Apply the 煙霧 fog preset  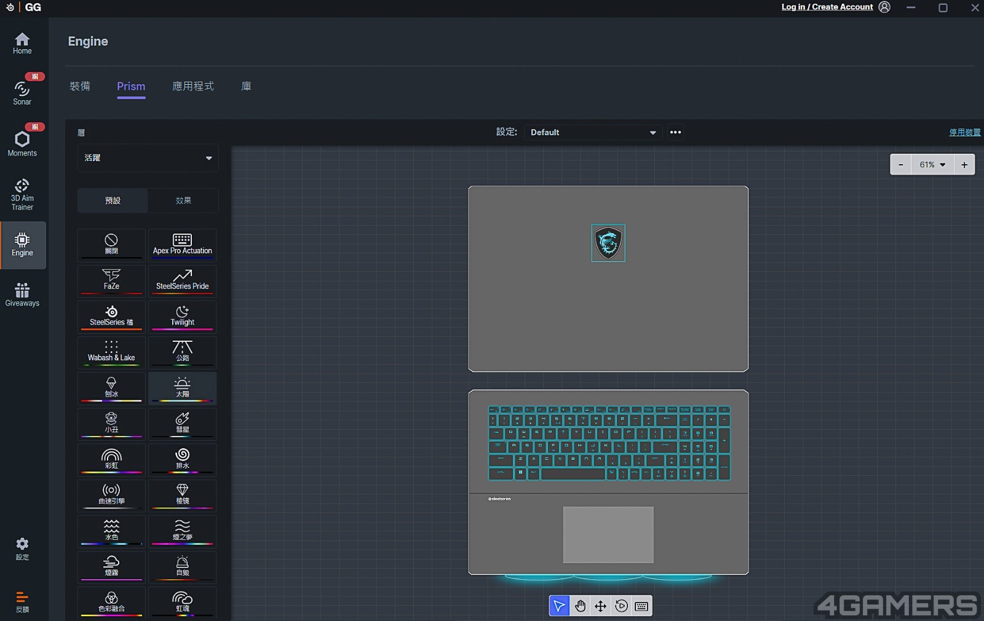point(111,566)
